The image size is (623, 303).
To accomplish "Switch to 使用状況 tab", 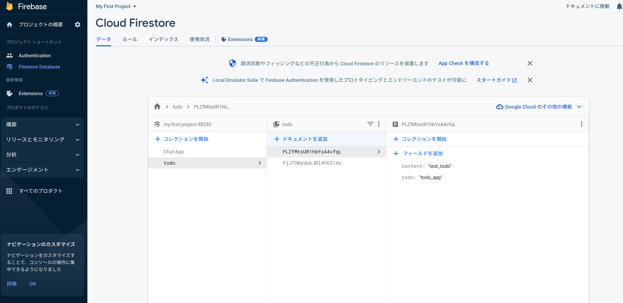I will (200, 39).
